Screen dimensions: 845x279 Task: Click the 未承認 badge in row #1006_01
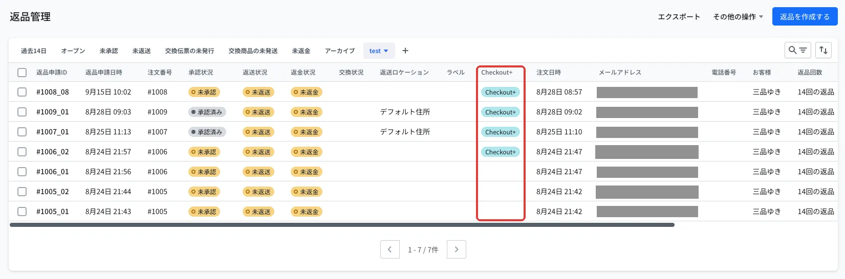tap(204, 172)
